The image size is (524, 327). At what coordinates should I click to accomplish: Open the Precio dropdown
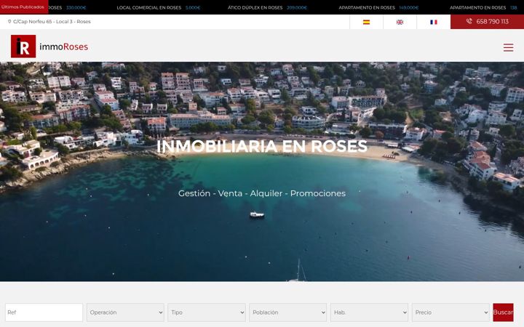pyautogui.click(x=450, y=312)
